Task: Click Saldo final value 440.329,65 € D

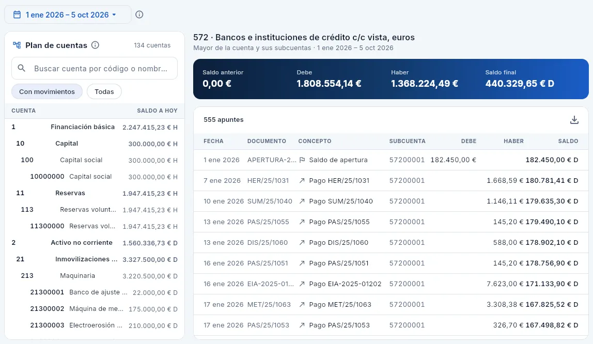Action: [520, 84]
